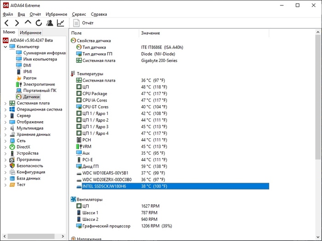The height and width of the screenshot is (241, 322).
Task: Click the Refresh toolbar icon
Action: pos(39,23)
